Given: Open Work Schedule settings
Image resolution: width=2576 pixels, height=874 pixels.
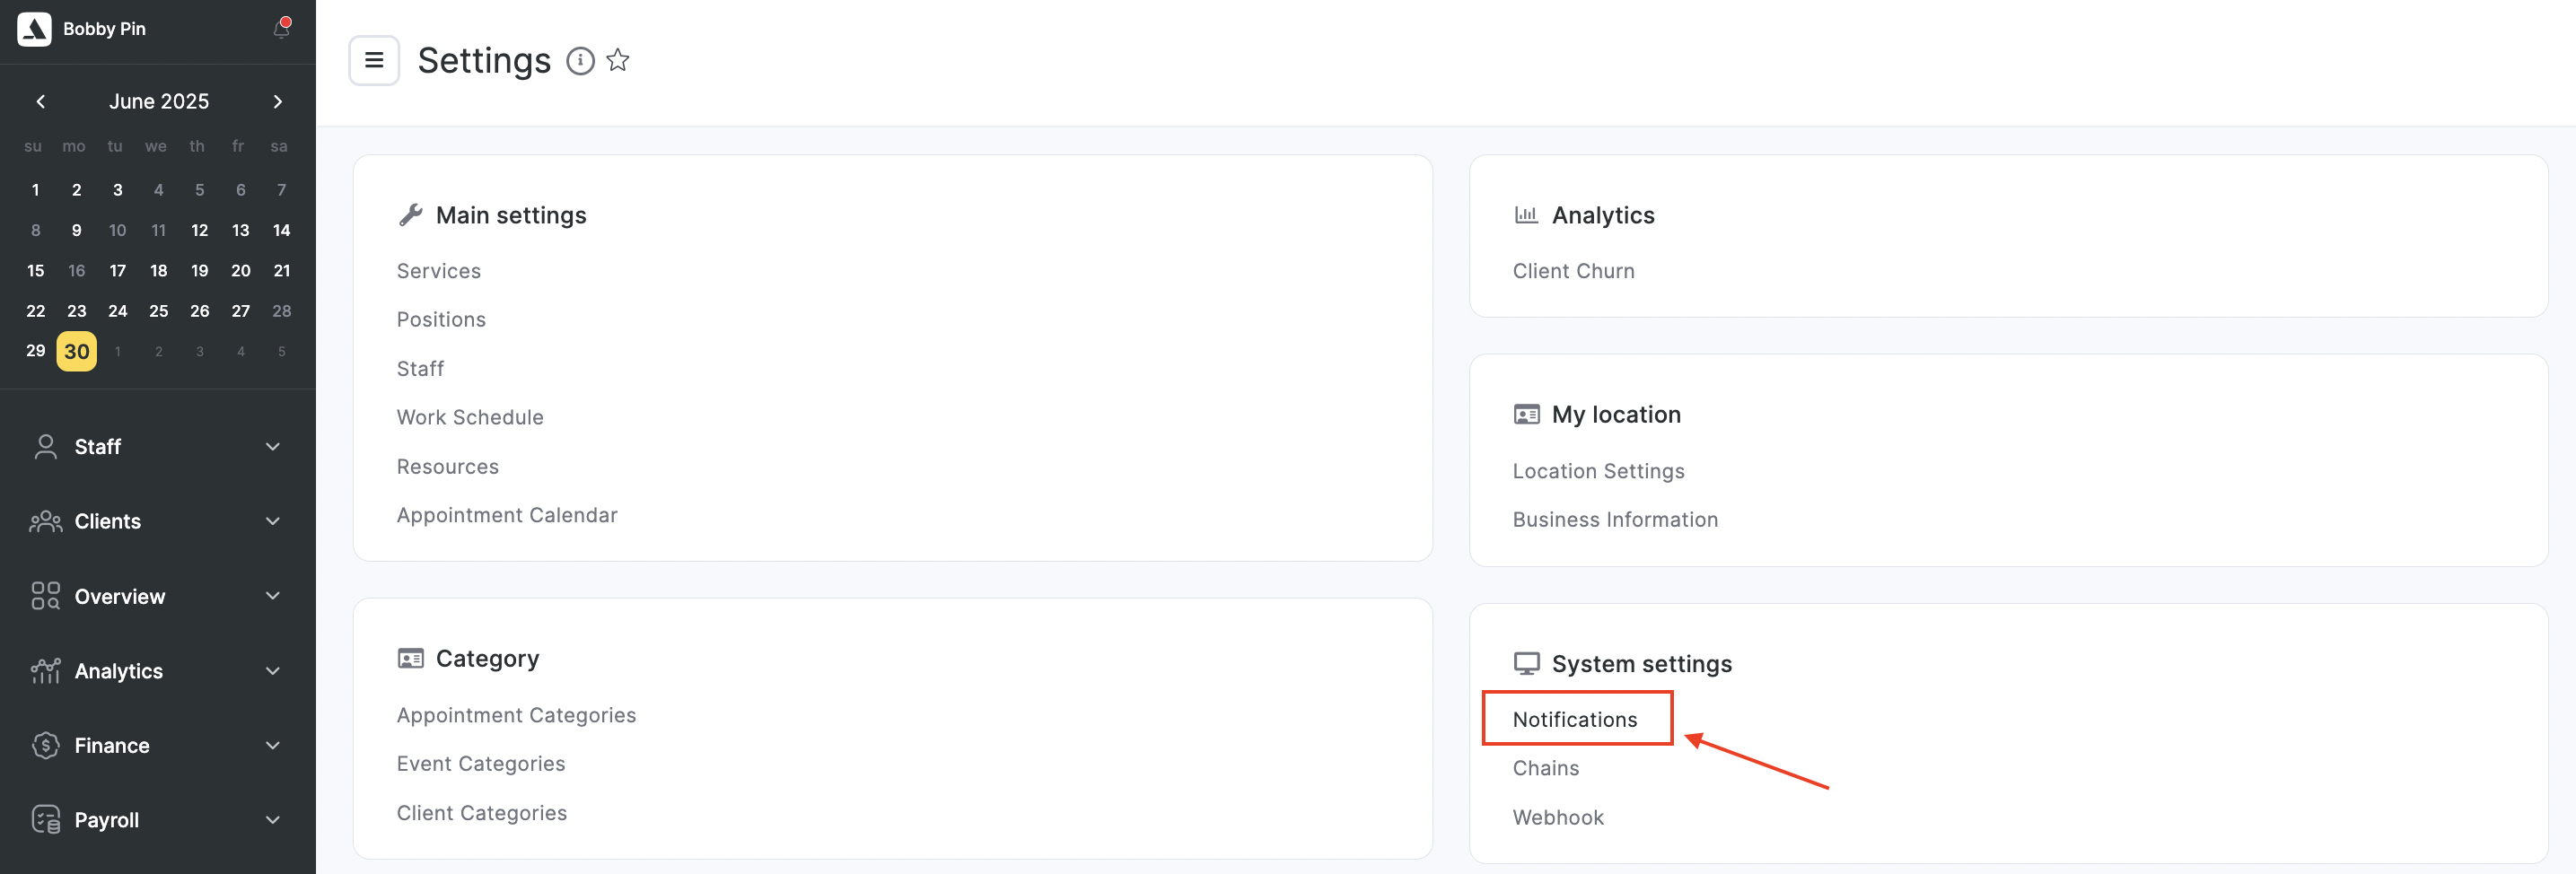Looking at the screenshot, I should (470, 417).
